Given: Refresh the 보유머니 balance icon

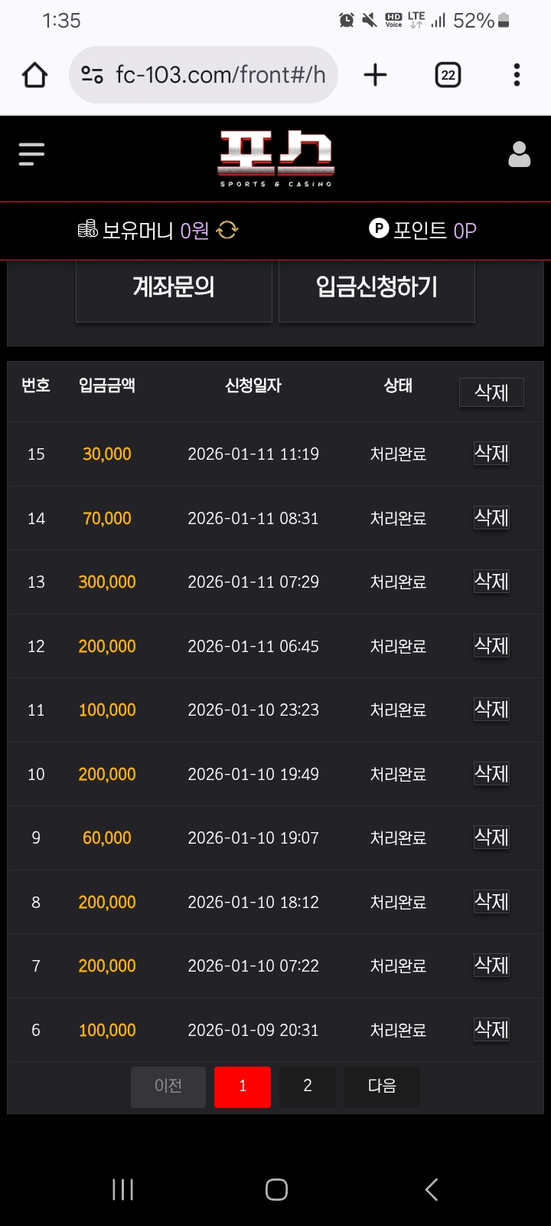Looking at the screenshot, I should pos(227,230).
